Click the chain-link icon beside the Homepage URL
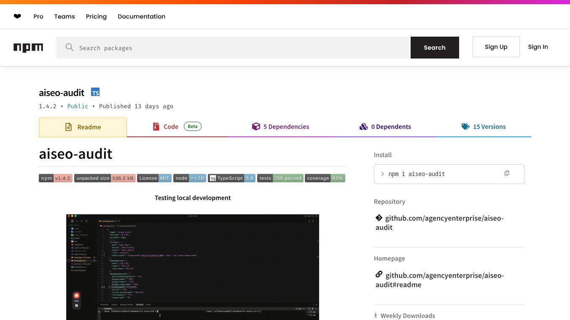This screenshot has width=570, height=320. click(x=379, y=274)
